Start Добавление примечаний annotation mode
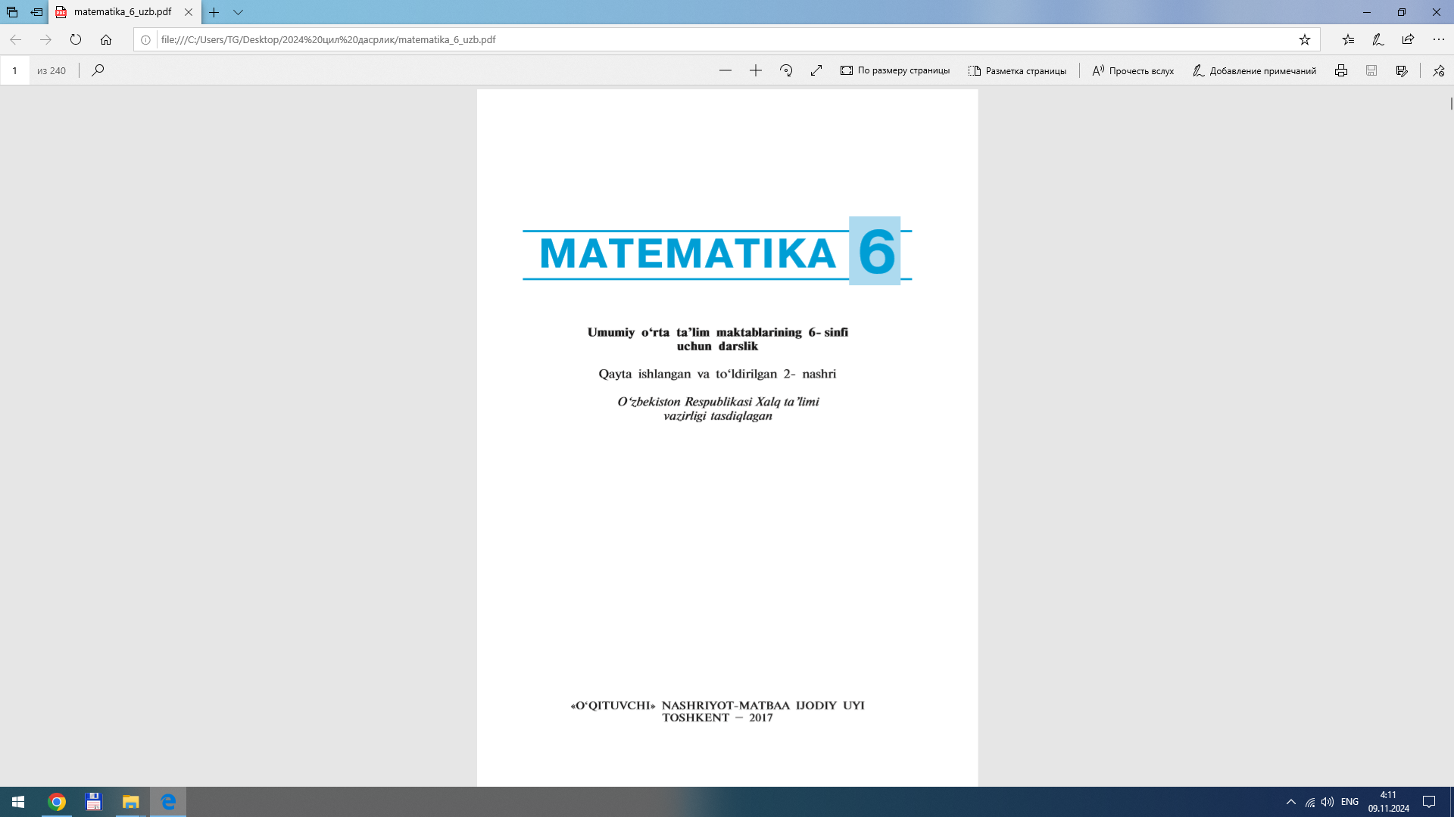1454x817 pixels. coord(1253,70)
